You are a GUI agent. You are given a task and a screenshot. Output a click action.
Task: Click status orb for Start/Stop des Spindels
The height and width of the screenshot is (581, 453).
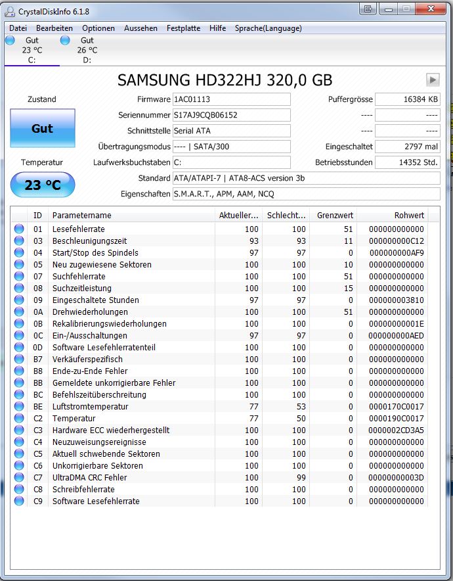[19, 252]
